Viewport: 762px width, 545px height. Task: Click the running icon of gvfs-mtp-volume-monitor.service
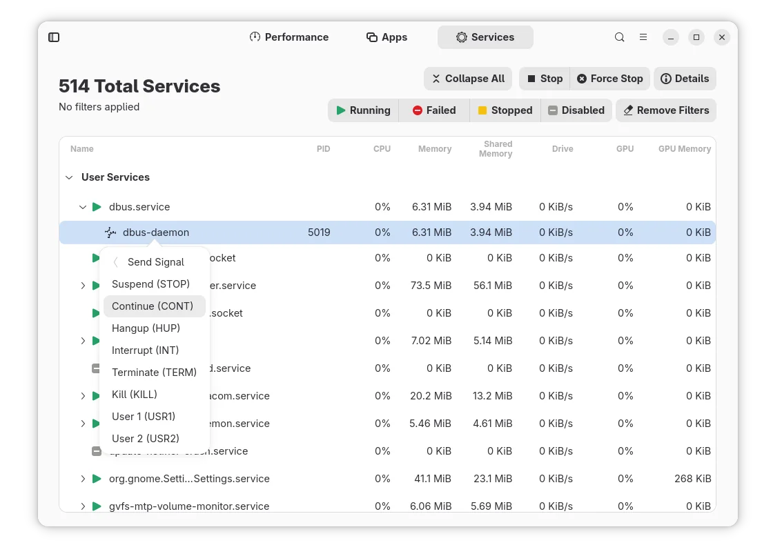click(x=97, y=506)
